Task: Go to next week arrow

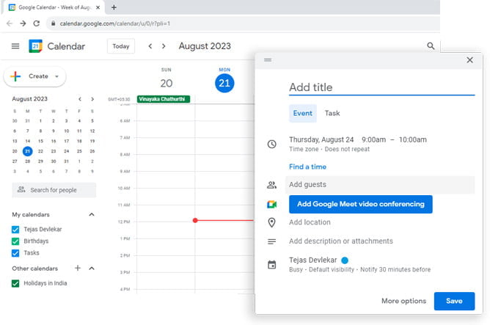Action: click(167, 46)
